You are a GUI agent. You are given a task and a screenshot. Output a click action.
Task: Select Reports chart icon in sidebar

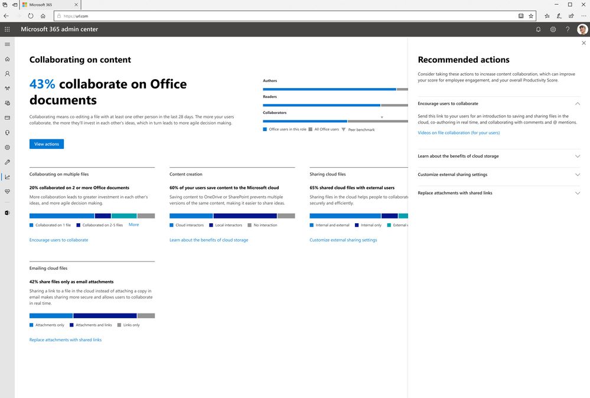7,177
